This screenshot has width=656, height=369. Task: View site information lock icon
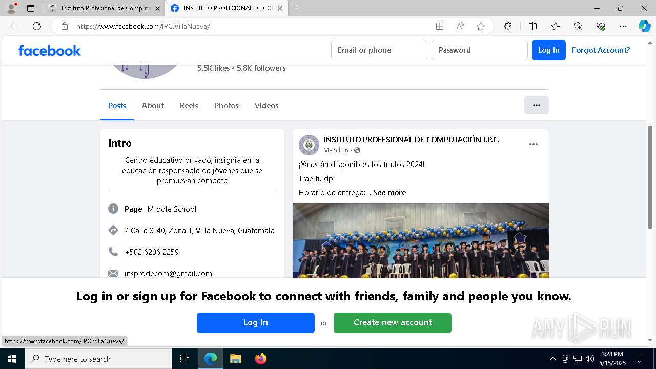pyautogui.click(x=65, y=26)
